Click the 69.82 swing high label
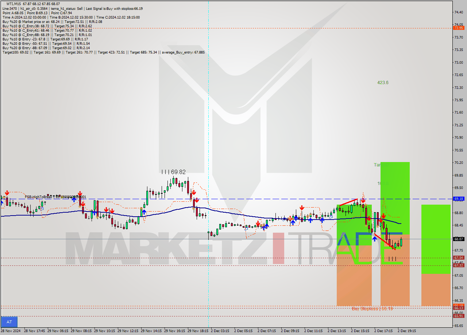The image size is (467, 335). 174,172
